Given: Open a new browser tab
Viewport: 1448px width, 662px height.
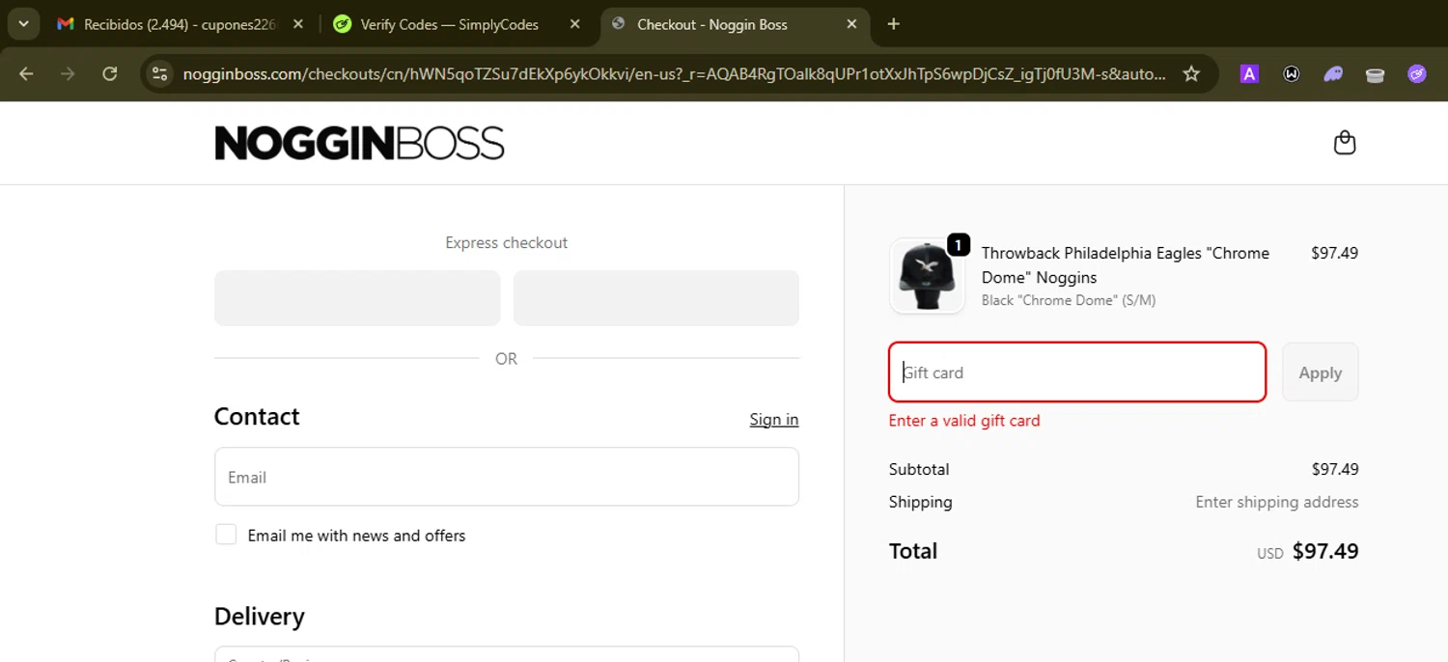Looking at the screenshot, I should point(893,24).
